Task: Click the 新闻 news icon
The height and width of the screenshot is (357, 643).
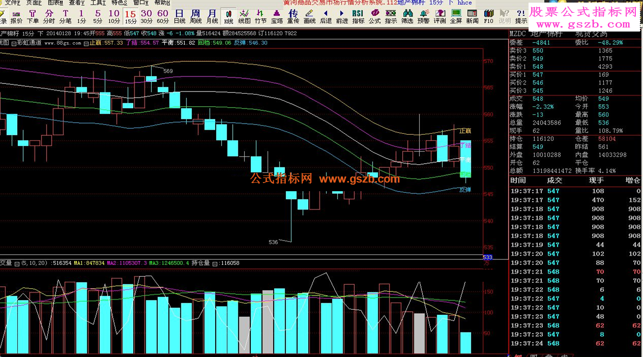Action: coord(472,16)
